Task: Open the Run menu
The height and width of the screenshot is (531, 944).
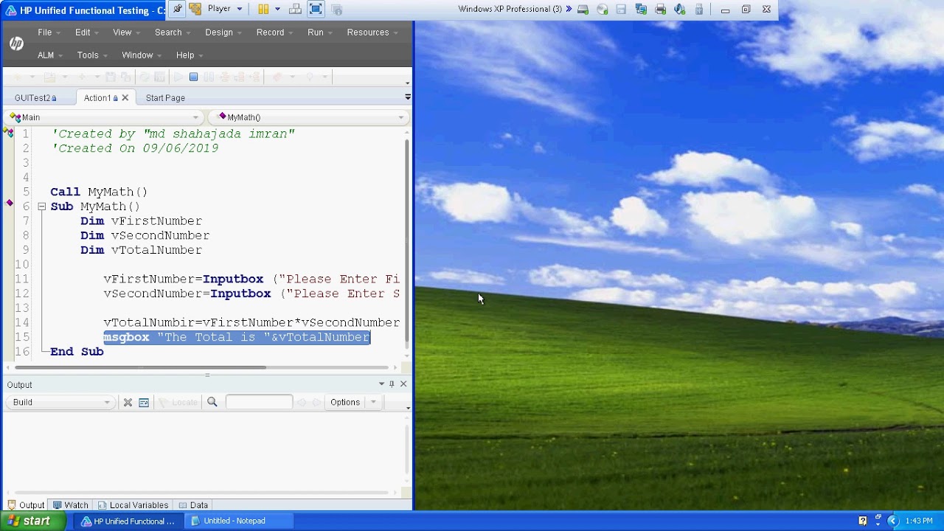Action: (319, 32)
